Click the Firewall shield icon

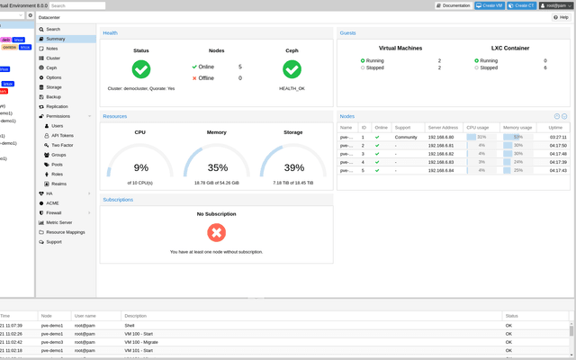point(41,212)
